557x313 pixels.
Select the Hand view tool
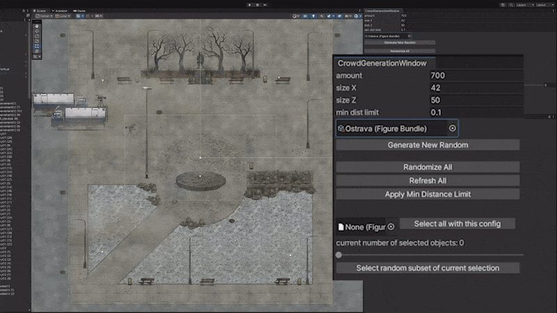click(37, 26)
